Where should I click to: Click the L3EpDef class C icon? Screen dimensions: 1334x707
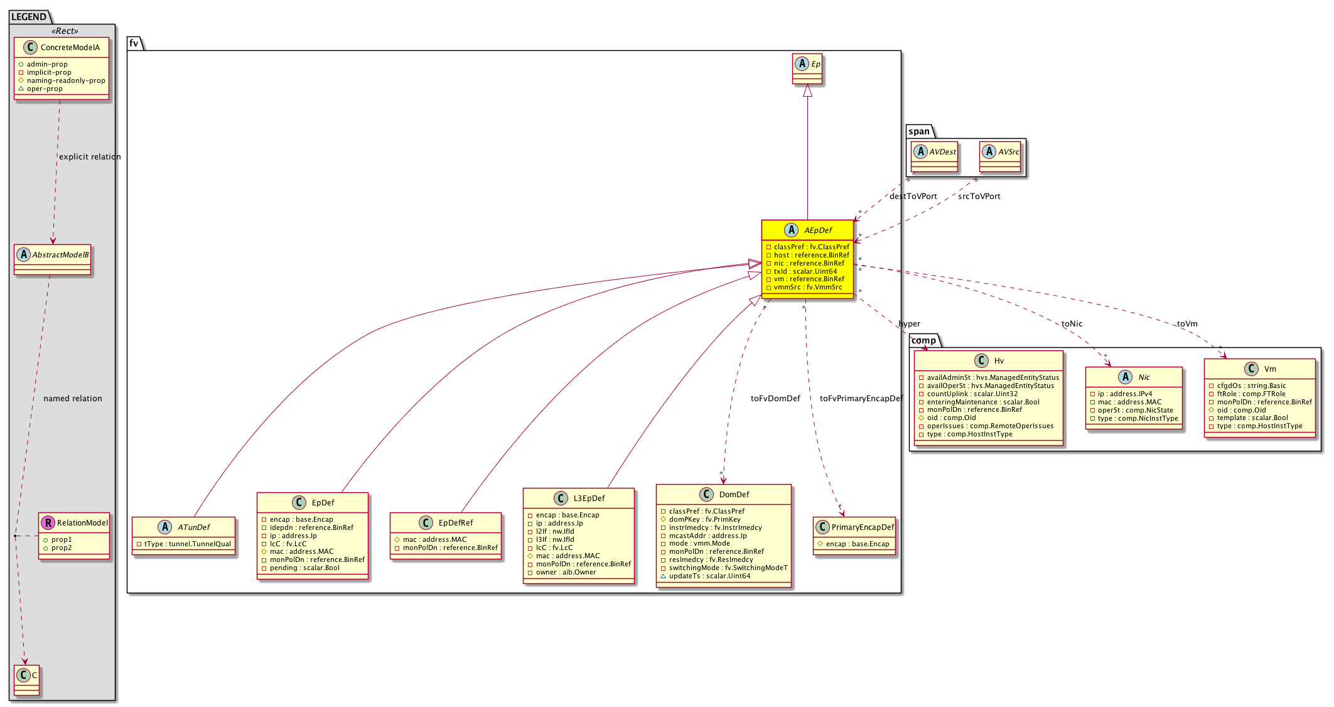click(561, 498)
